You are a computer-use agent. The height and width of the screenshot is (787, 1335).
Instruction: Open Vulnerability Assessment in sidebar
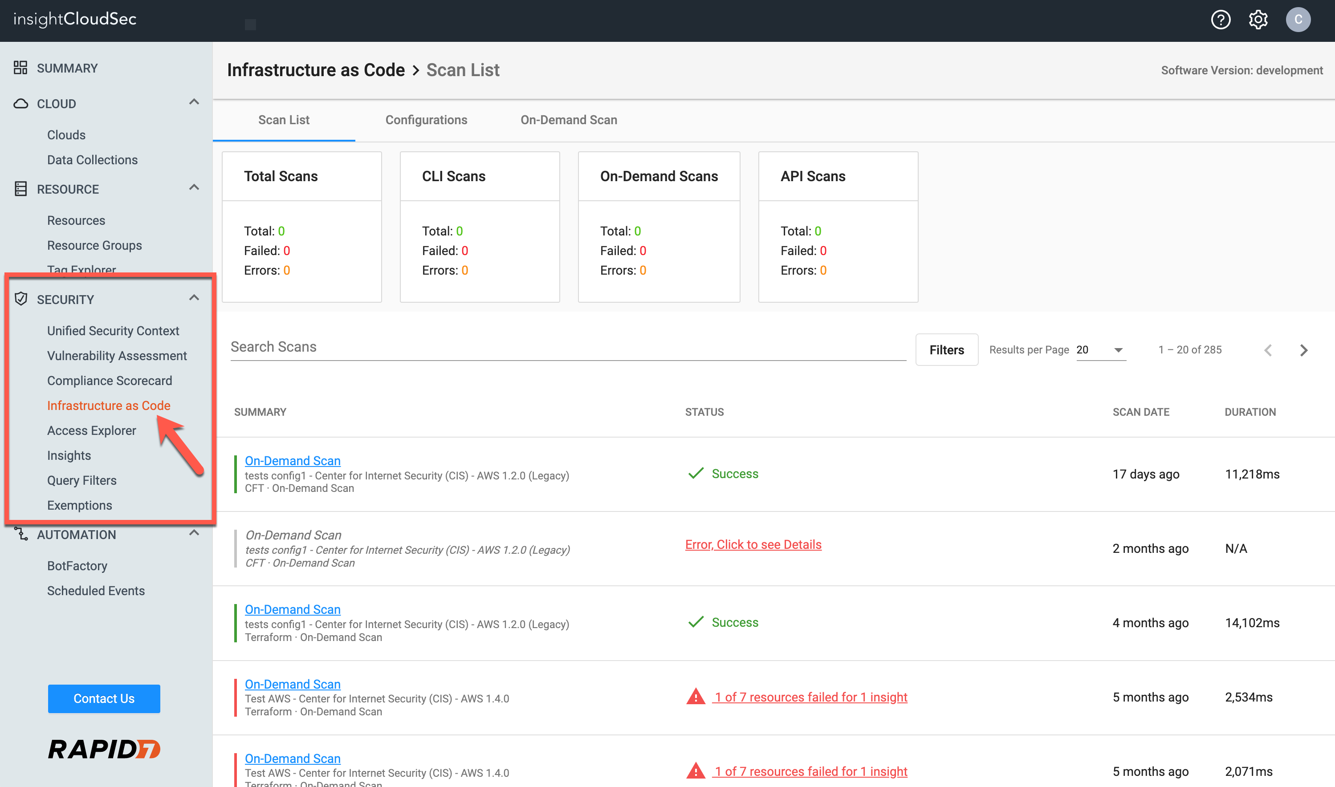pyautogui.click(x=117, y=356)
